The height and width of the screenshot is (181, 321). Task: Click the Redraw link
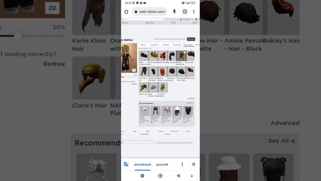[x=134, y=84]
